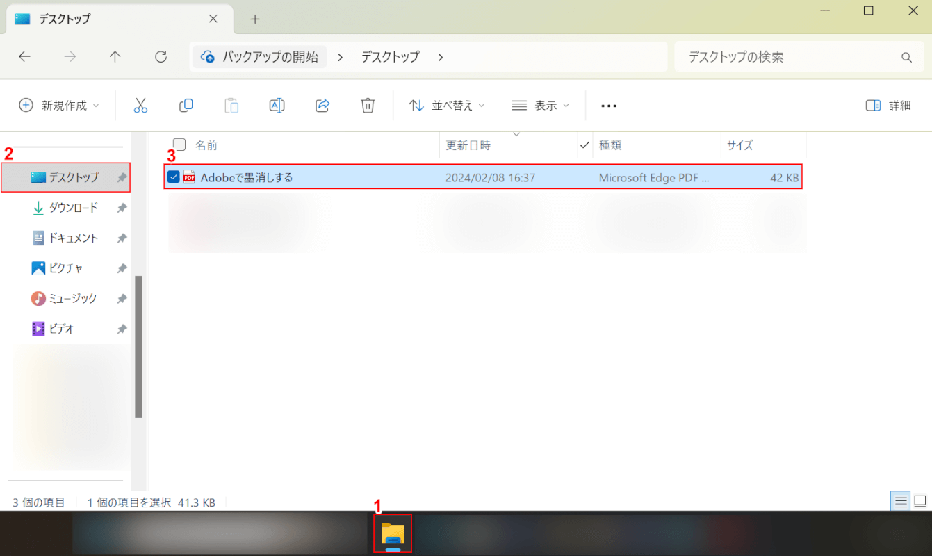Toggle the 詳細 details pane
The image size is (932, 556).
tap(888, 106)
